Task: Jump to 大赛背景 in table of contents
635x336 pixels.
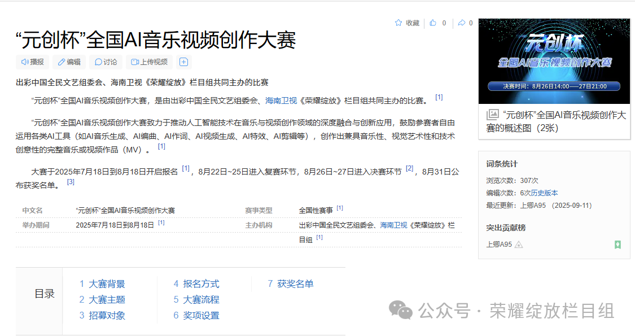Action: point(106,284)
